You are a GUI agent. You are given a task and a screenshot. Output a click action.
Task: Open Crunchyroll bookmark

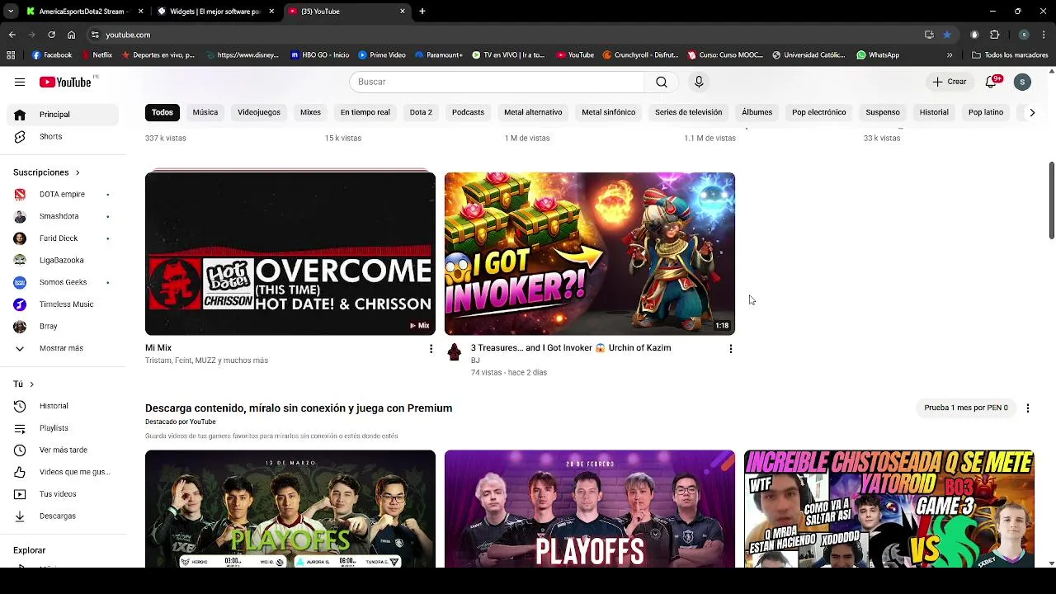point(640,55)
